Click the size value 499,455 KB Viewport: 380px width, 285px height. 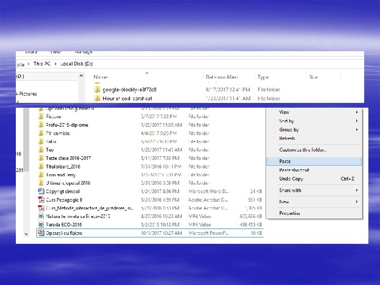point(251,225)
